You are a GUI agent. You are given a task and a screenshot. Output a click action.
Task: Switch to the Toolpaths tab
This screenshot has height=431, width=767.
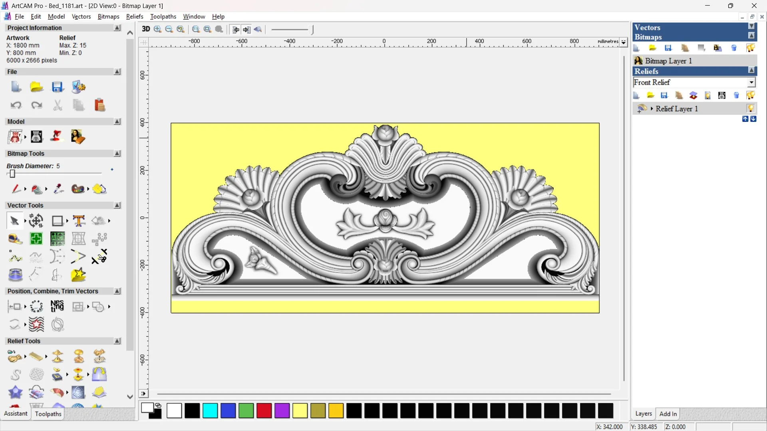(48, 414)
